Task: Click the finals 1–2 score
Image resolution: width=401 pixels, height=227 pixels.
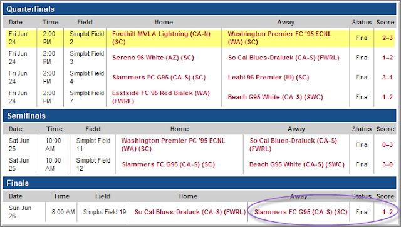Action: (x=387, y=212)
